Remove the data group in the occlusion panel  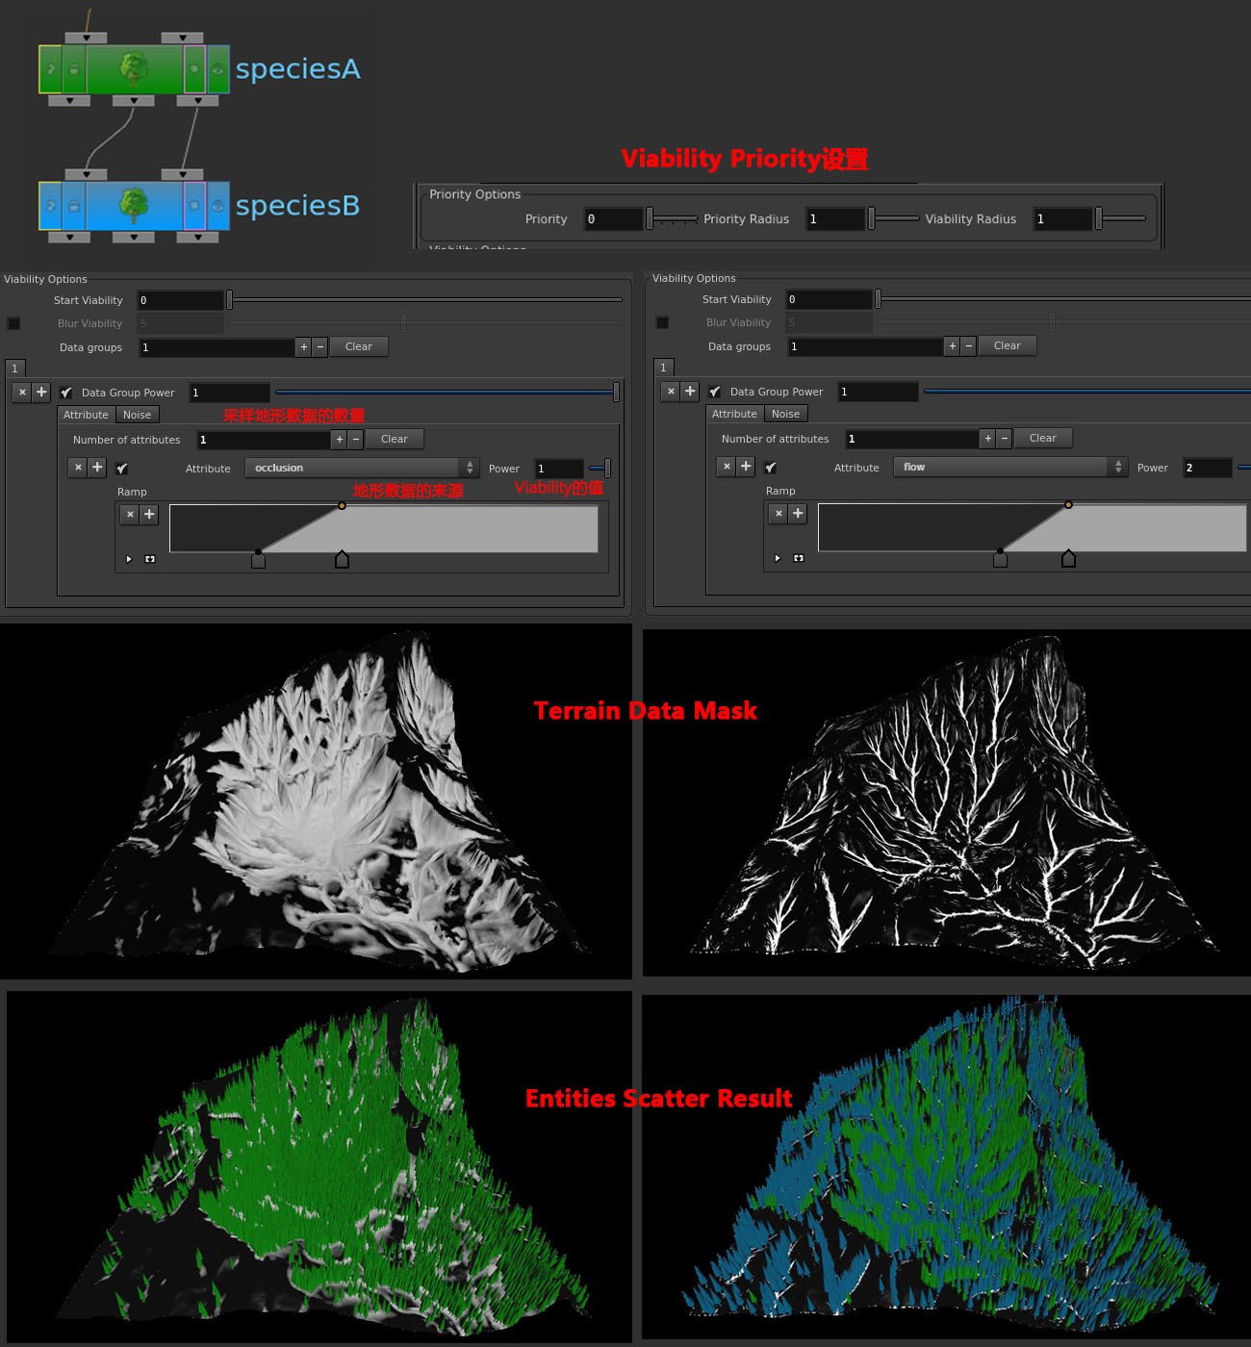23,393
